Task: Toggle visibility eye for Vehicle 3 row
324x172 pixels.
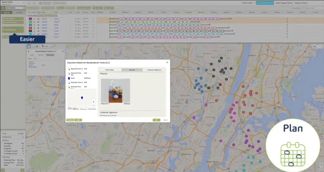Action: click(x=38, y=25)
